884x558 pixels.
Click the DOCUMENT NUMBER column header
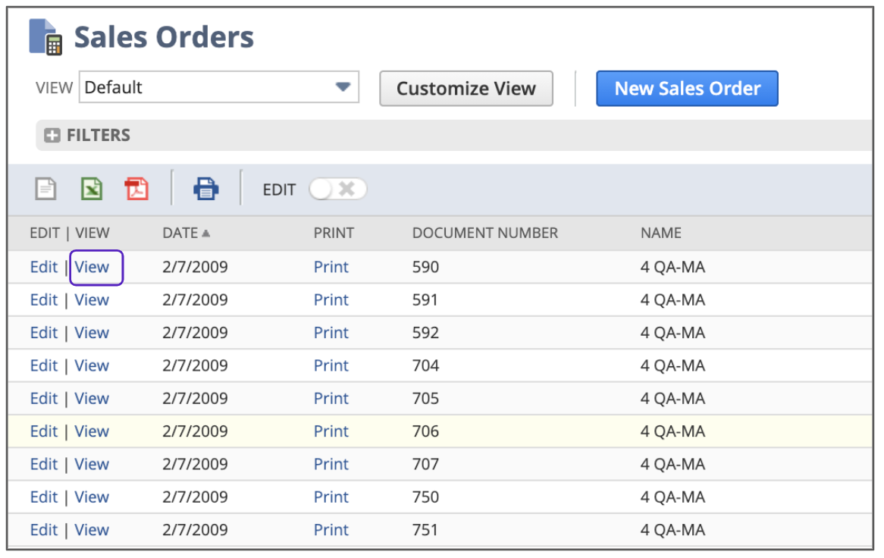pyautogui.click(x=484, y=233)
